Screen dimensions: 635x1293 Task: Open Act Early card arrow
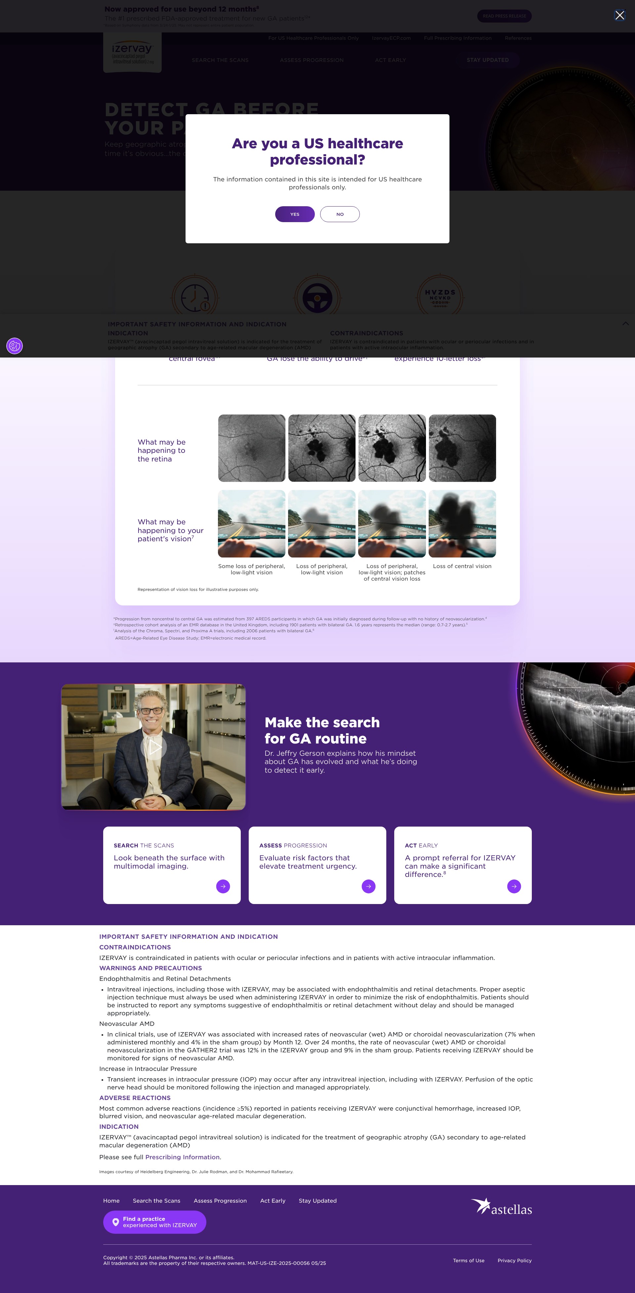pos(514,886)
